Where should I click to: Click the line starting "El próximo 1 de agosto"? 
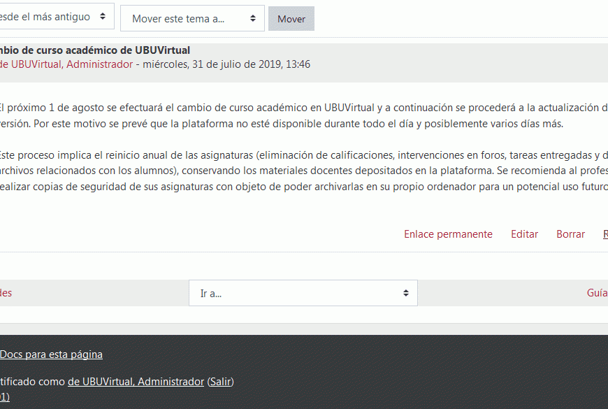304,108
